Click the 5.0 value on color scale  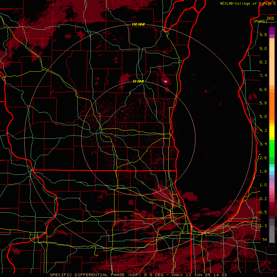pos(263,117)
